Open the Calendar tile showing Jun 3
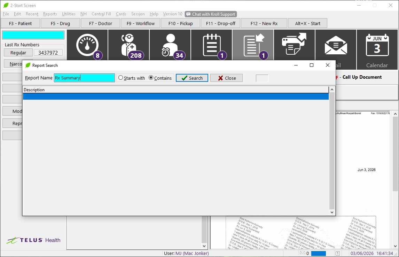The width and height of the screenshot is (399, 257). pos(377,49)
